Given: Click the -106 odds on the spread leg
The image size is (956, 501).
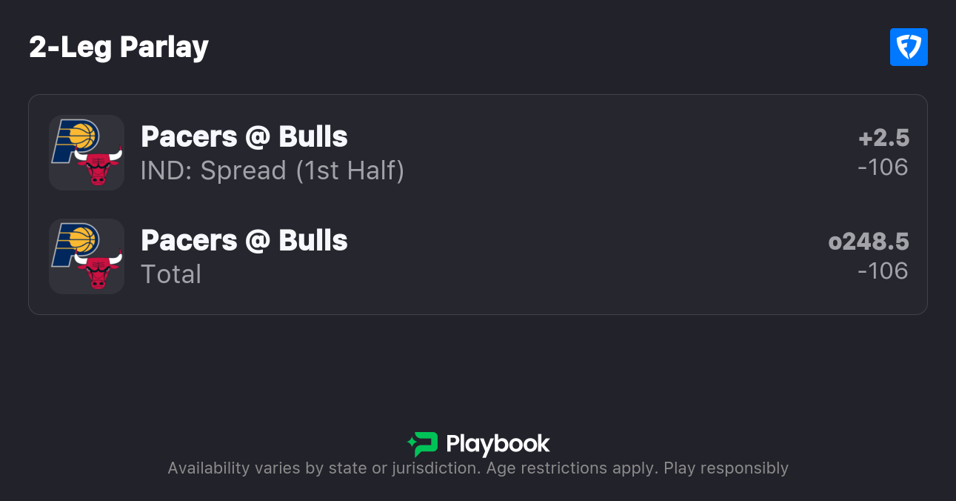Looking at the screenshot, I should pyautogui.click(x=883, y=167).
